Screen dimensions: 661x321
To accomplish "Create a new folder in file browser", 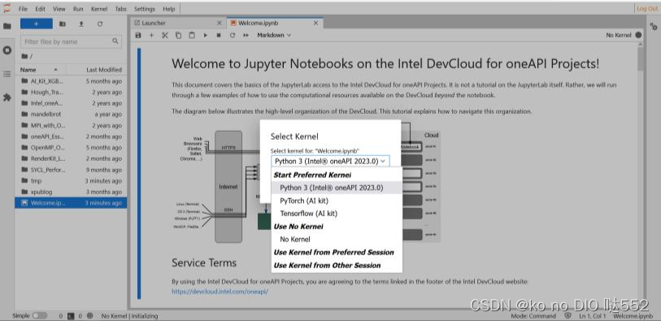I will pyautogui.click(x=63, y=24).
